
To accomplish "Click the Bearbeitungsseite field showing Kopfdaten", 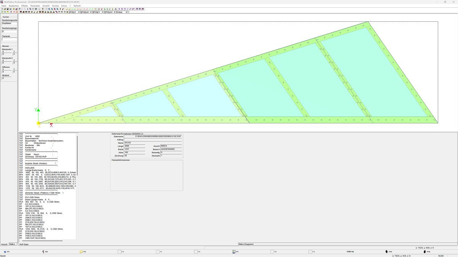I will point(9,23).
